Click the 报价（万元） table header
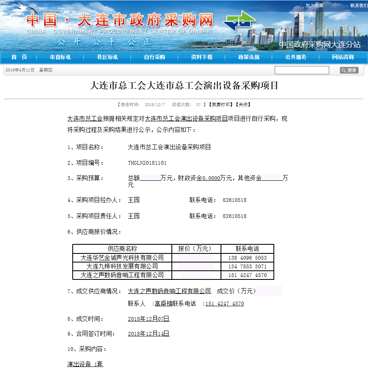This screenshot has width=368, height=369. [196, 248]
